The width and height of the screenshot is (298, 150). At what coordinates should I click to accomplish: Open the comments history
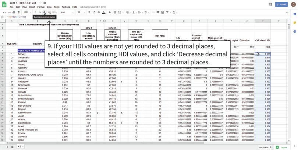click(270, 4)
